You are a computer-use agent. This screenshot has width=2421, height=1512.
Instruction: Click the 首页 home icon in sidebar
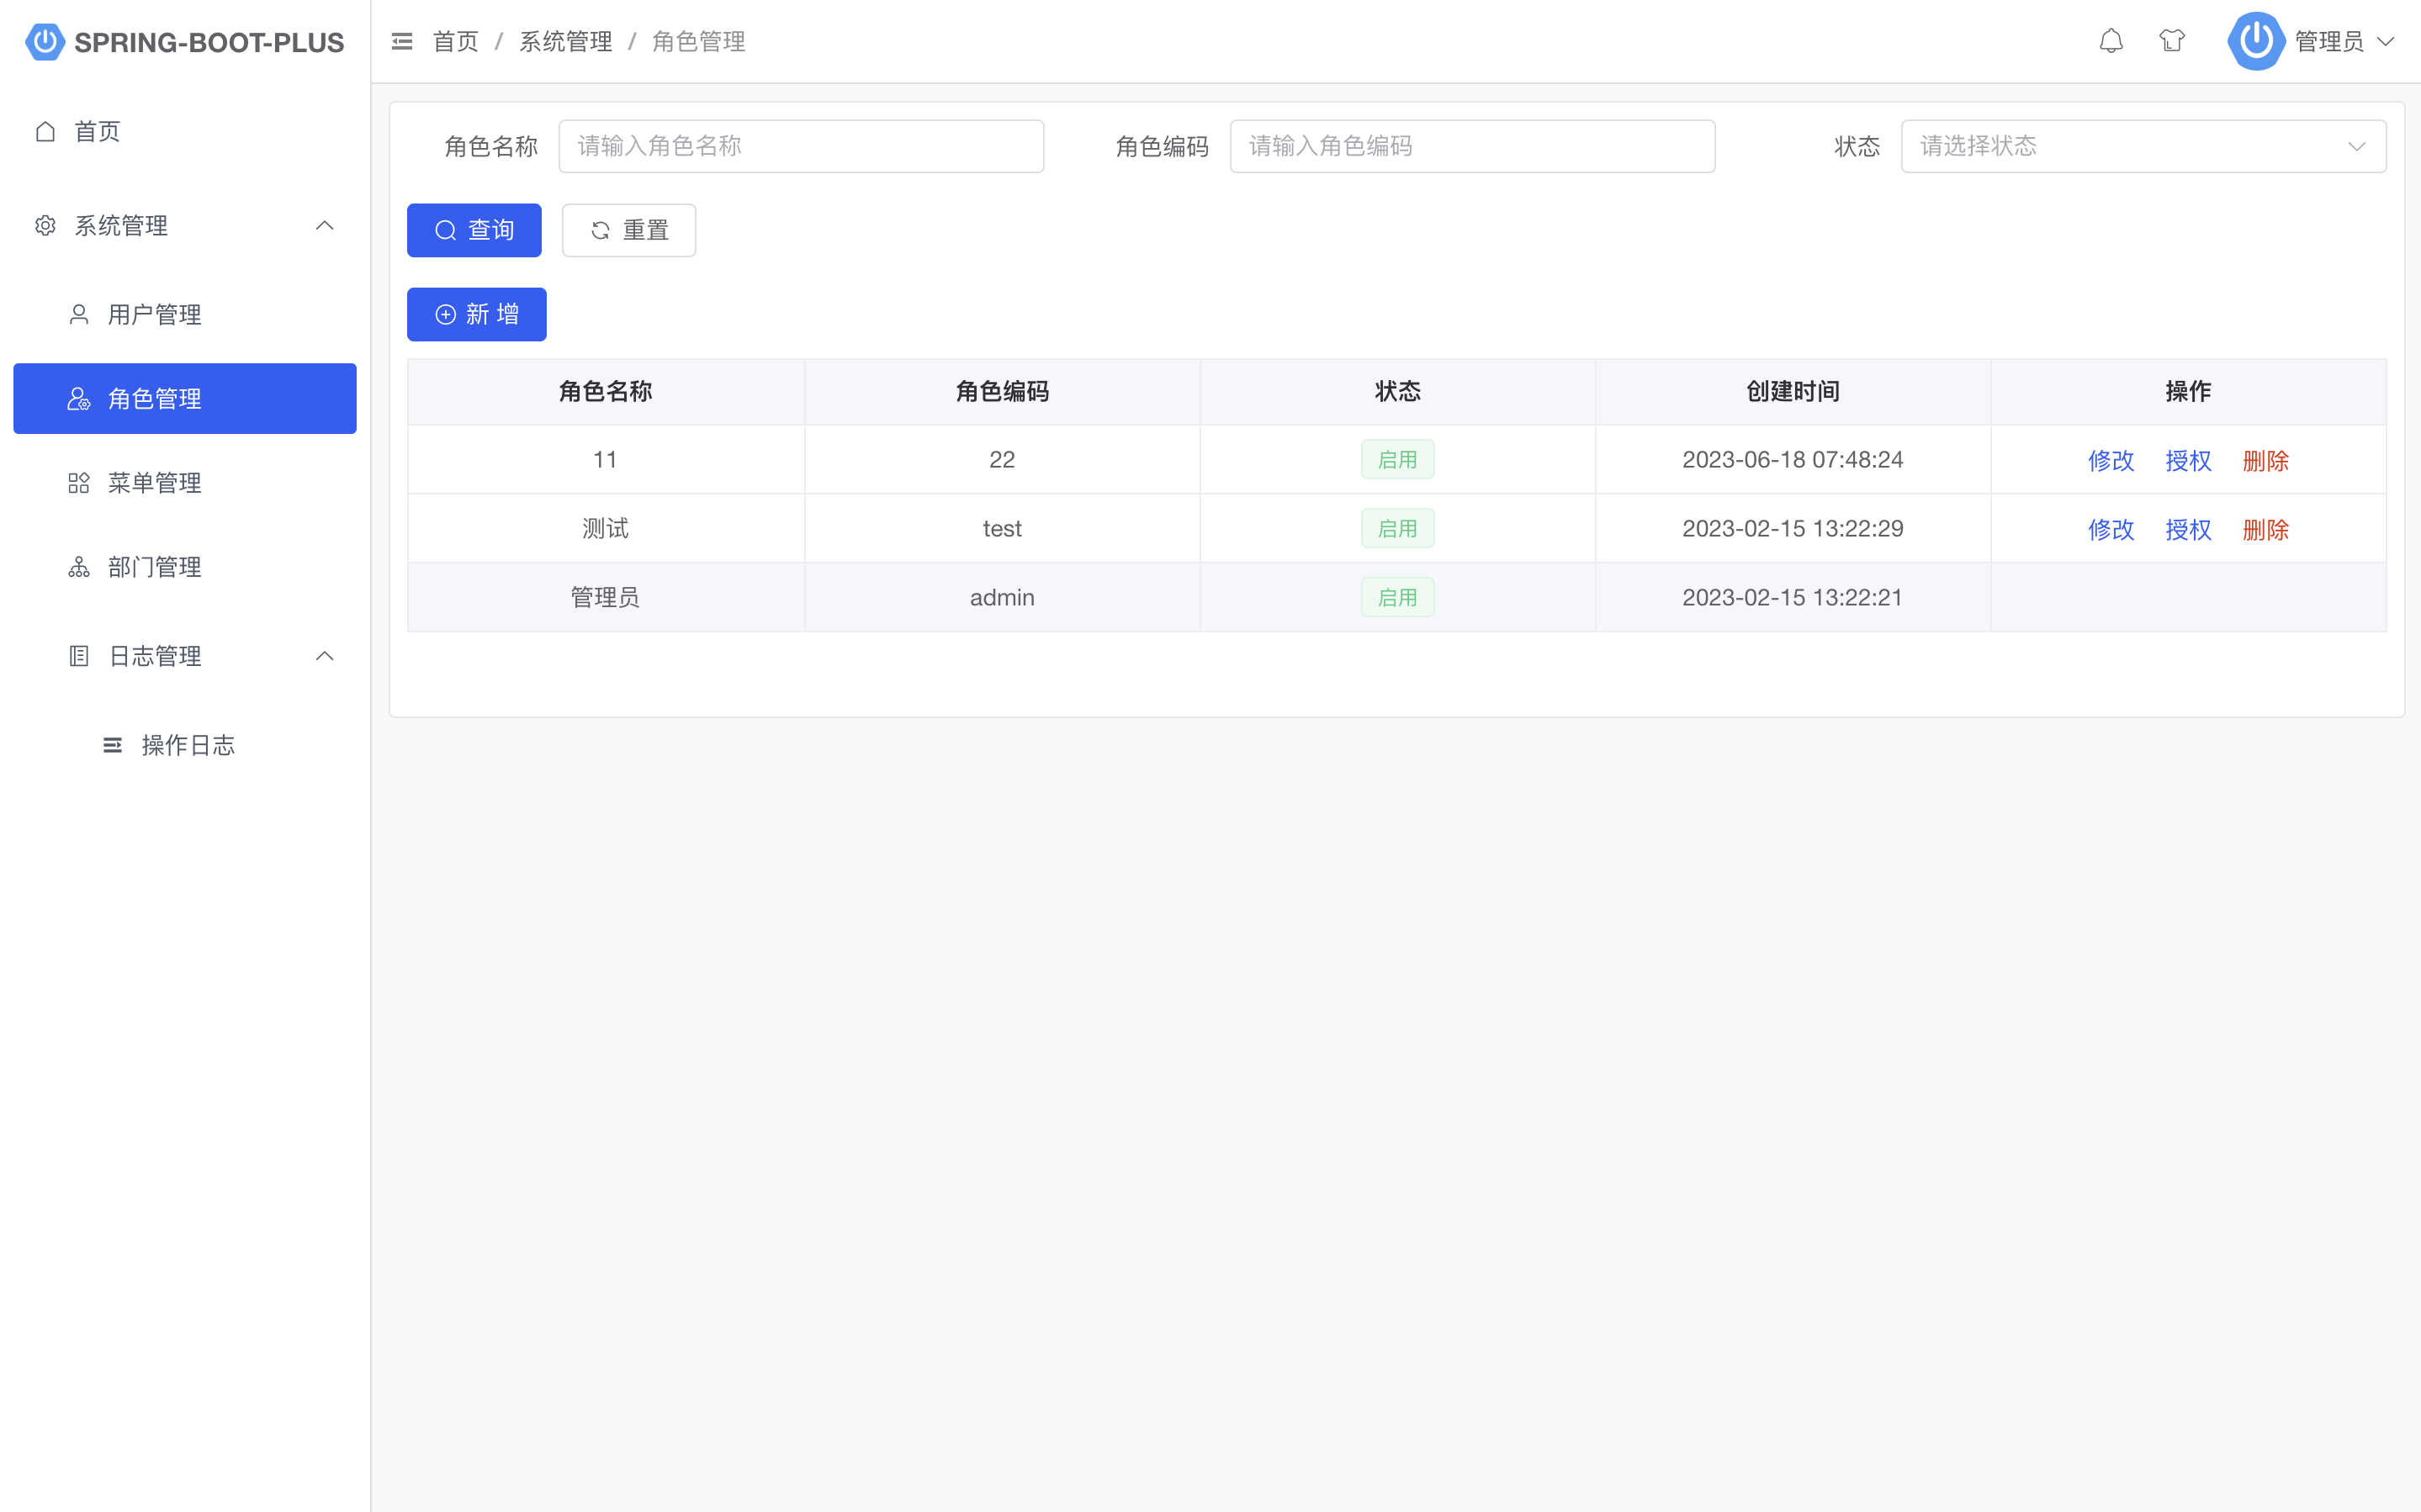[45, 131]
